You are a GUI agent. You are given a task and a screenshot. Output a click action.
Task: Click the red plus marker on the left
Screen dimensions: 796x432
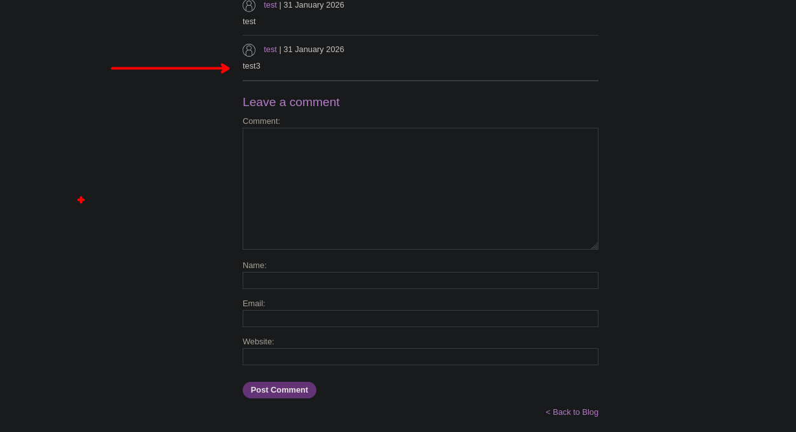[81, 200]
